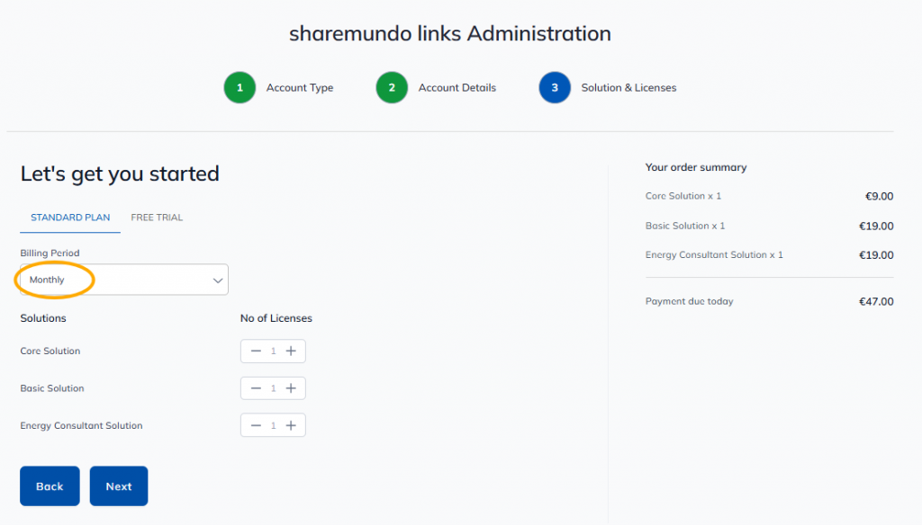Decrease Core Solution license count with minus
Viewport: 922px width, 525px height.
[256, 351]
